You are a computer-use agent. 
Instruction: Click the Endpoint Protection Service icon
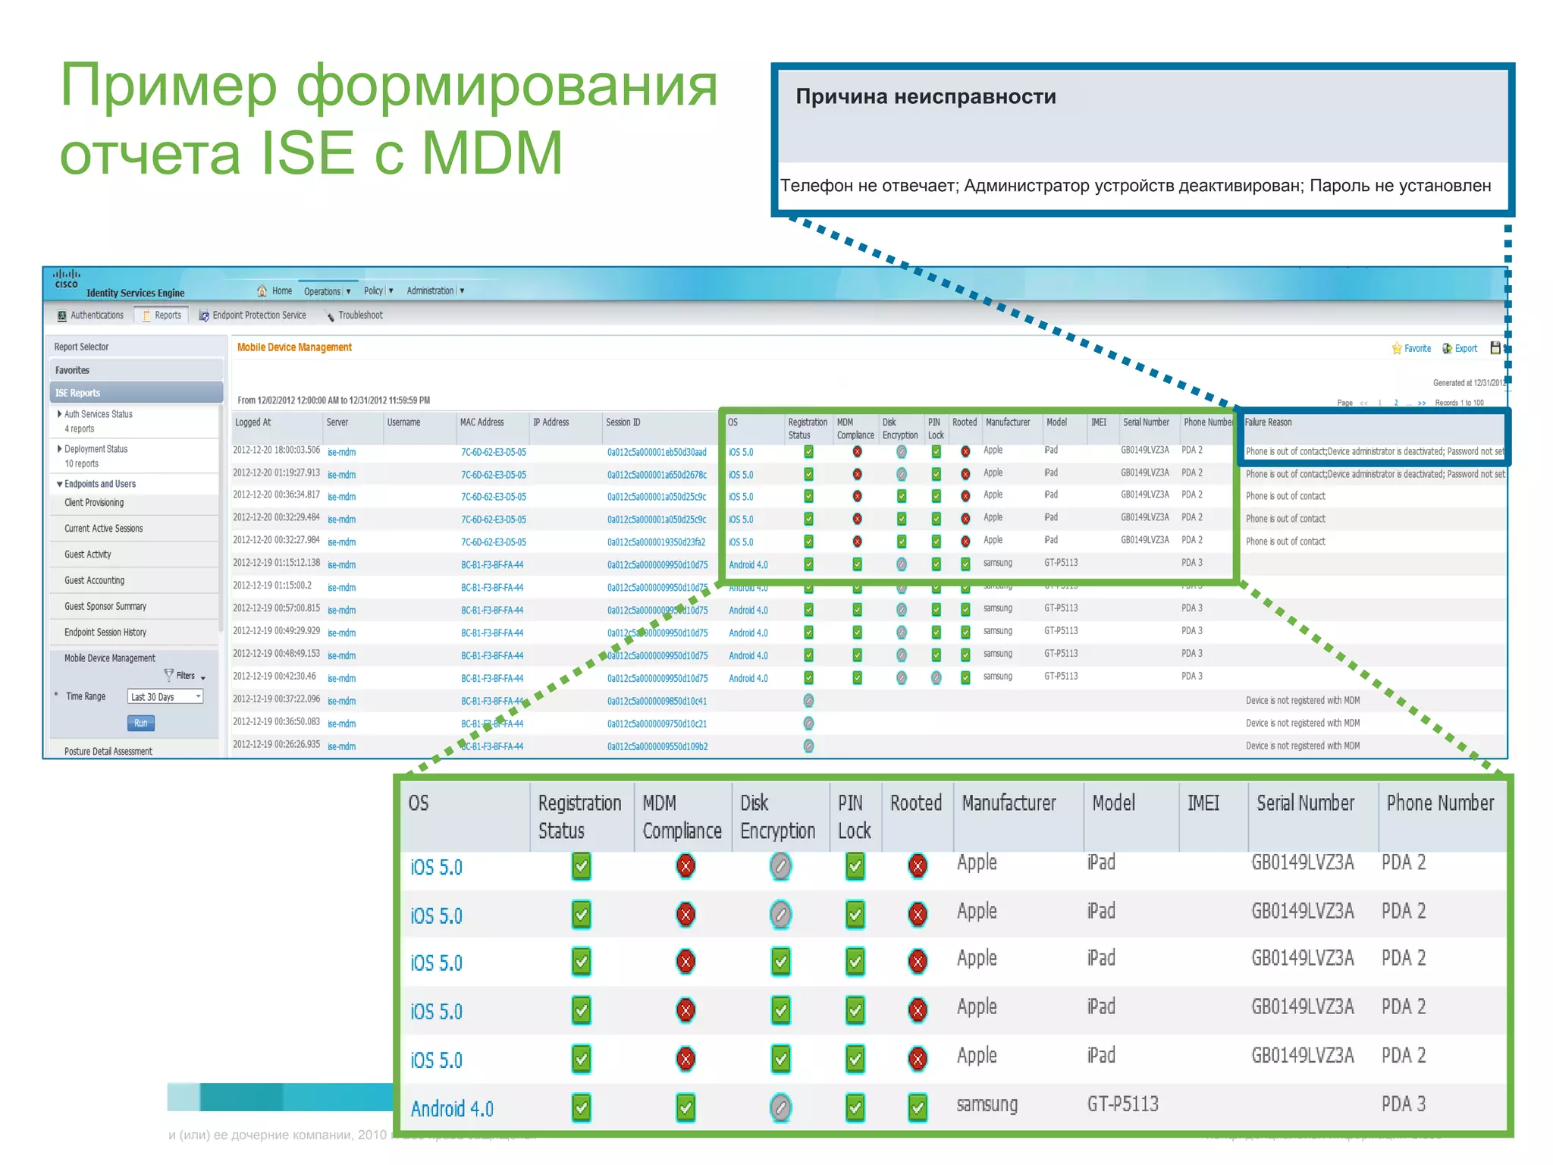[x=204, y=316]
